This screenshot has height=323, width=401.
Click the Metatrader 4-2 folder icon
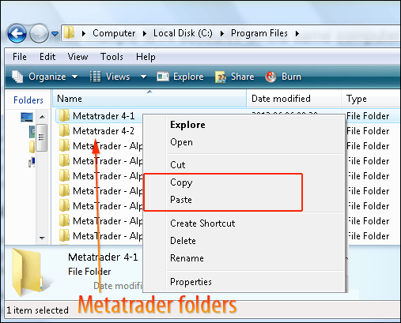point(64,130)
